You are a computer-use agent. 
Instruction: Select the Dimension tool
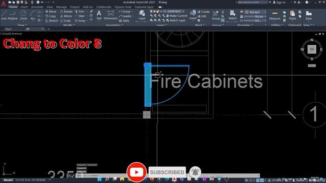pyautogui.click(x=111, y=15)
